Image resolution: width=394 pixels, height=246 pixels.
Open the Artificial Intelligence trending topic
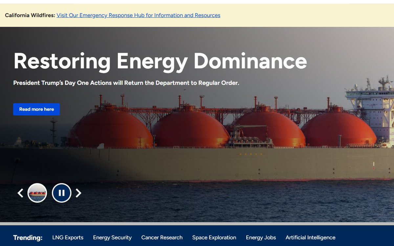click(x=310, y=237)
